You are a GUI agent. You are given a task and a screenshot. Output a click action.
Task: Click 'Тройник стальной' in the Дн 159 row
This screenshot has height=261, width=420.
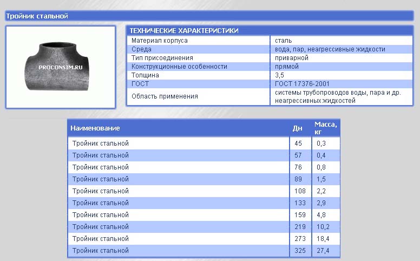coord(101,214)
